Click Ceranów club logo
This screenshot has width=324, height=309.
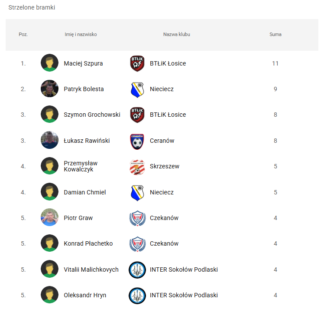click(x=137, y=141)
